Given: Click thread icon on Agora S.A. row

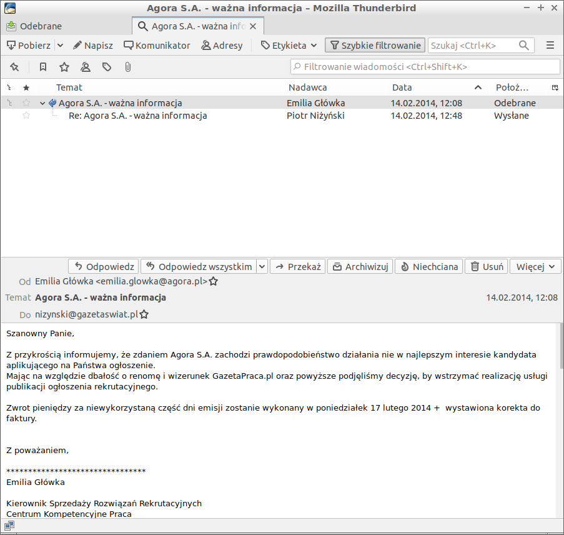Looking at the screenshot, I should (x=10, y=103).
